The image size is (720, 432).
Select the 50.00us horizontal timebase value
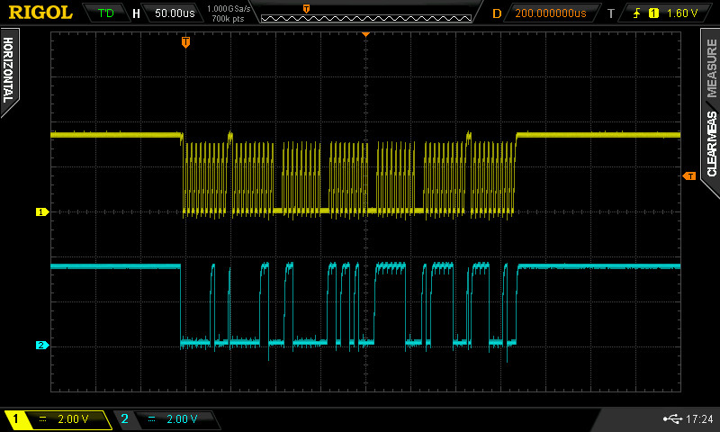tap(175, 13)
